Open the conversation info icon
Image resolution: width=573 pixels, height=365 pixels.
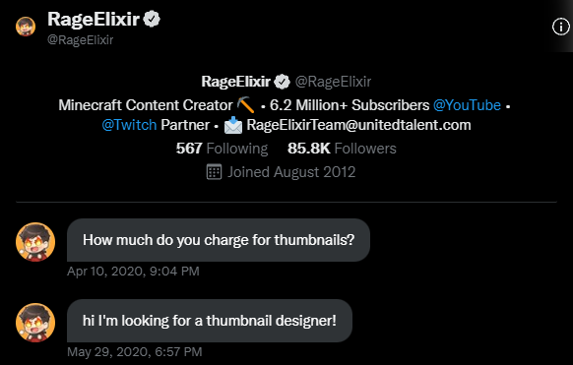560,27
